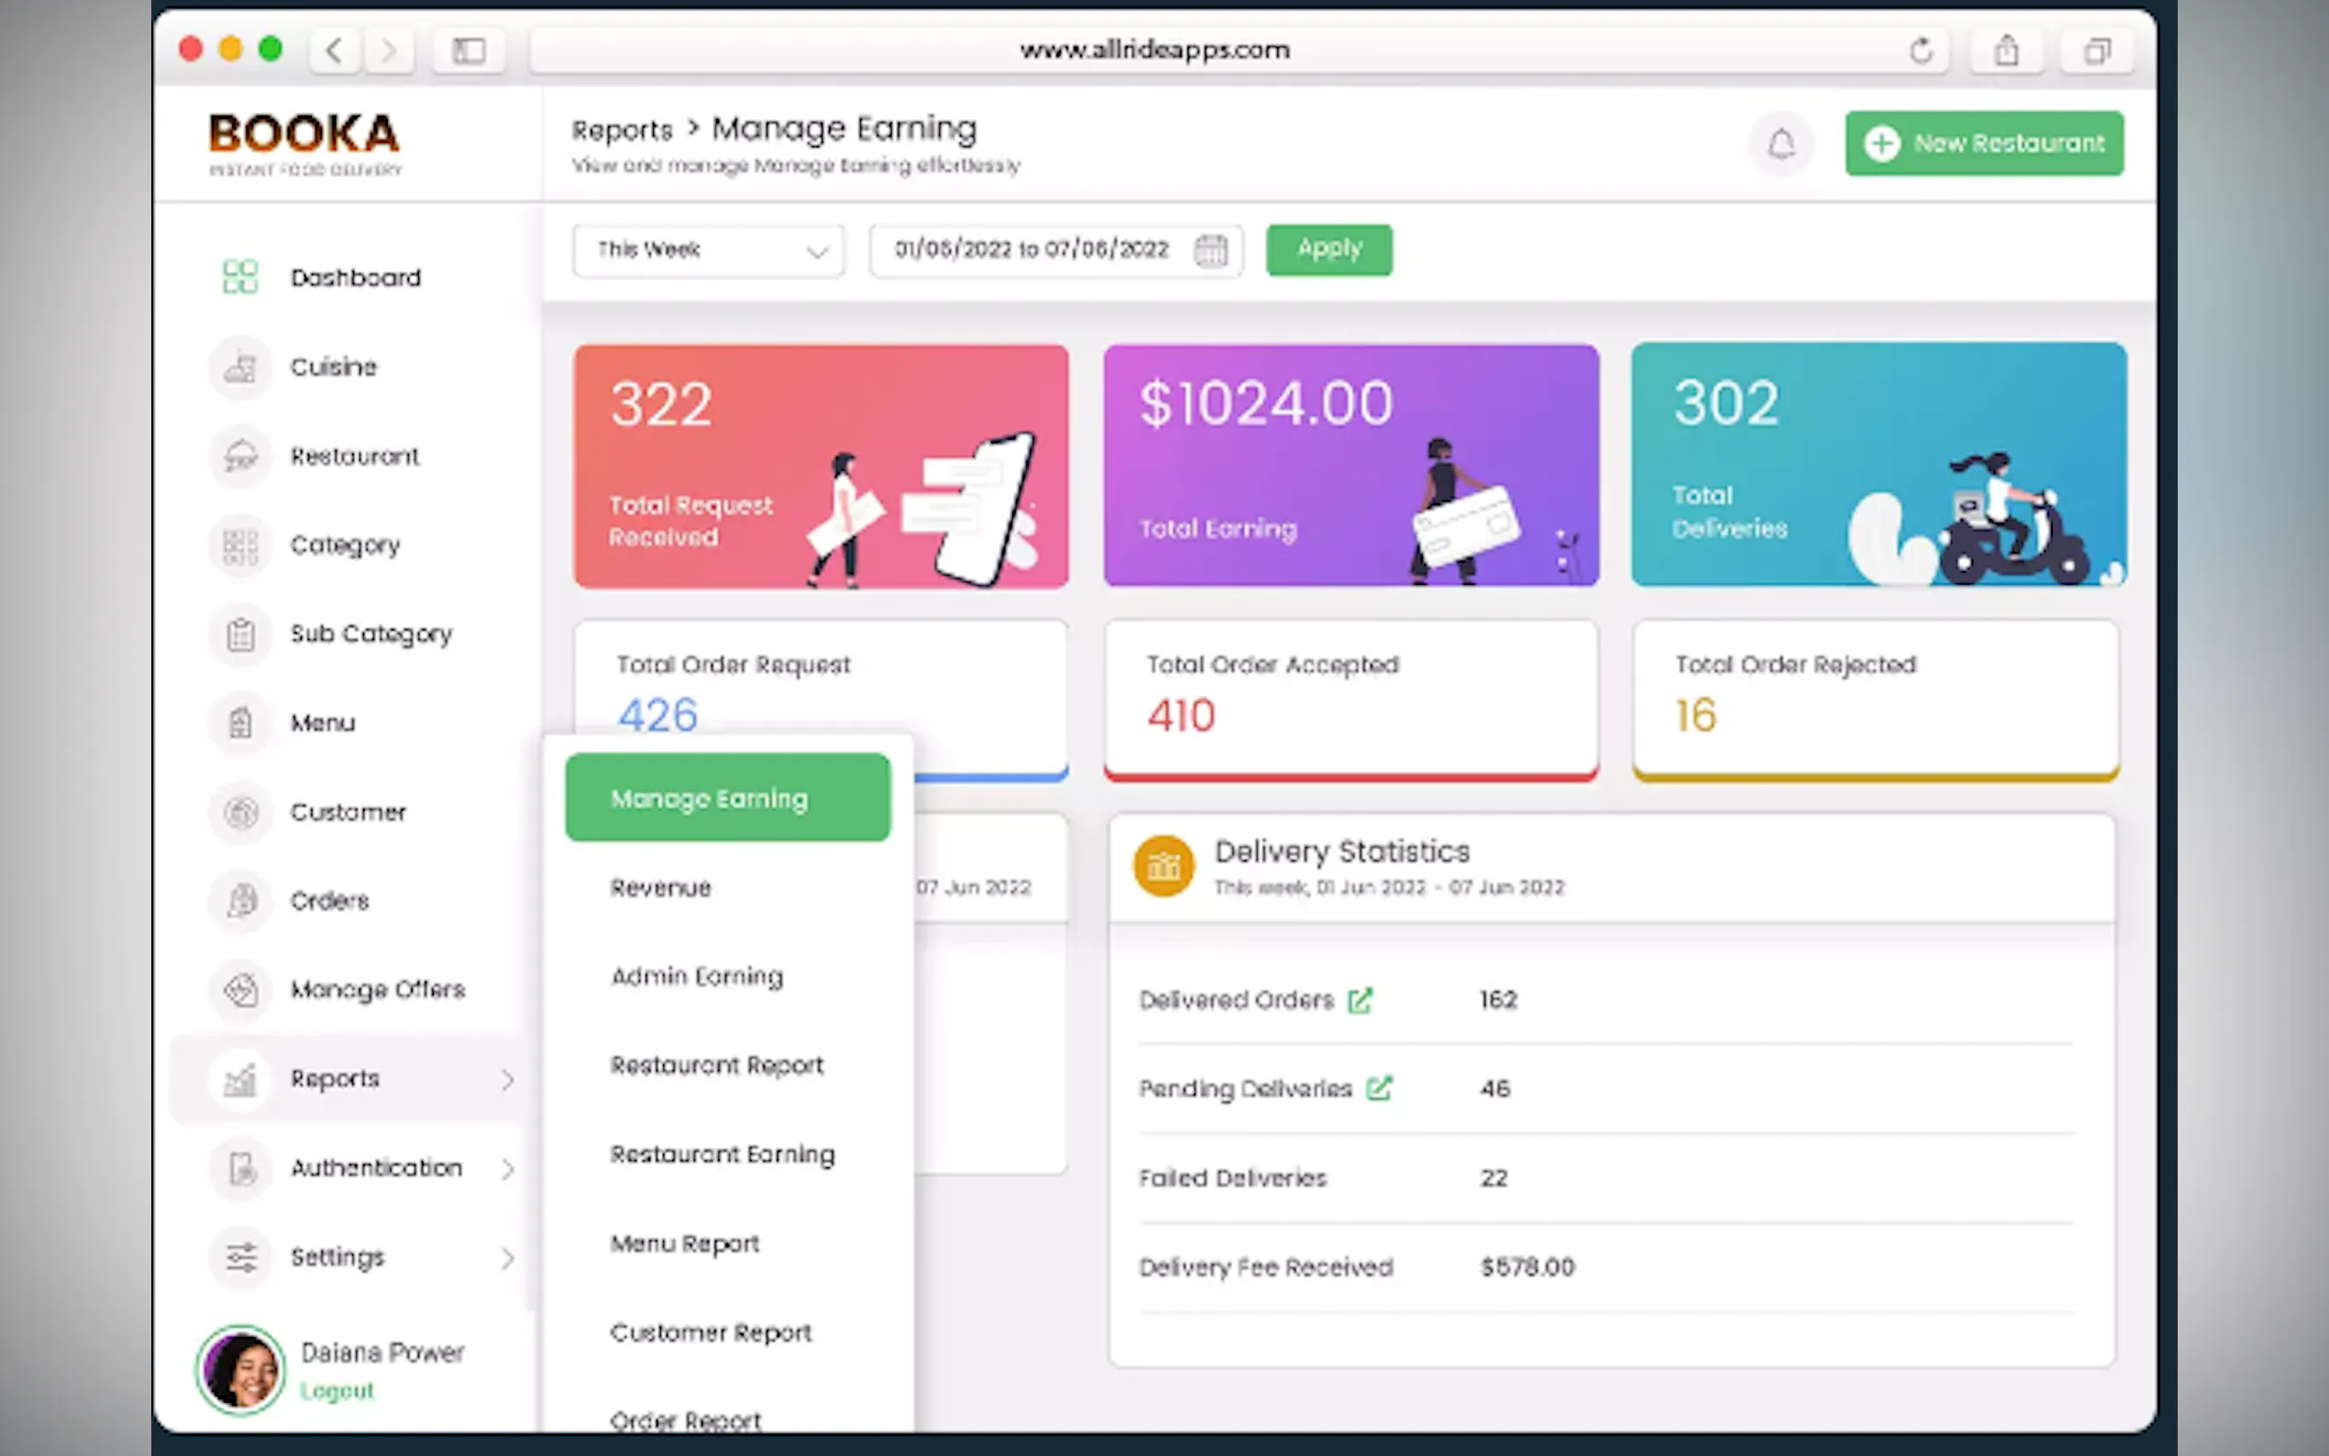Click the New Restaurant button
The width and height of the screenshot is (2329, 1456).
click(1983, 143)
